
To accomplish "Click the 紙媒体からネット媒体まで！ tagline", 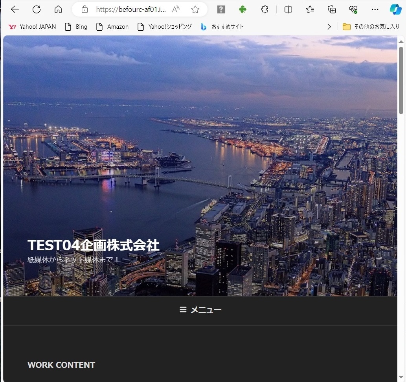I will [73, 260].
